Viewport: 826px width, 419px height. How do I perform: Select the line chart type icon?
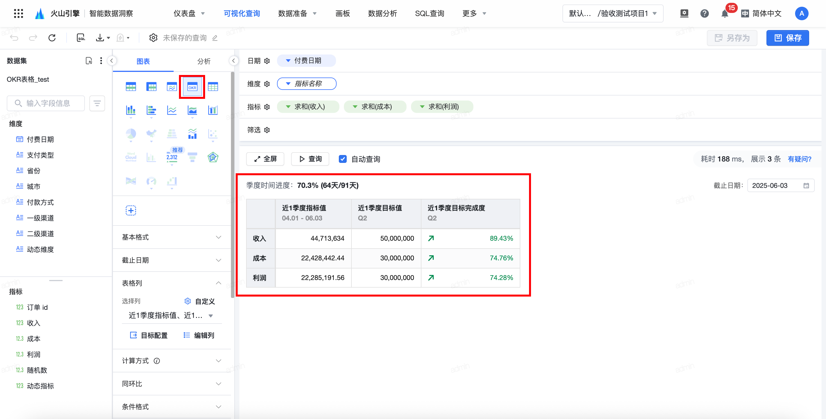pos(172,110)
